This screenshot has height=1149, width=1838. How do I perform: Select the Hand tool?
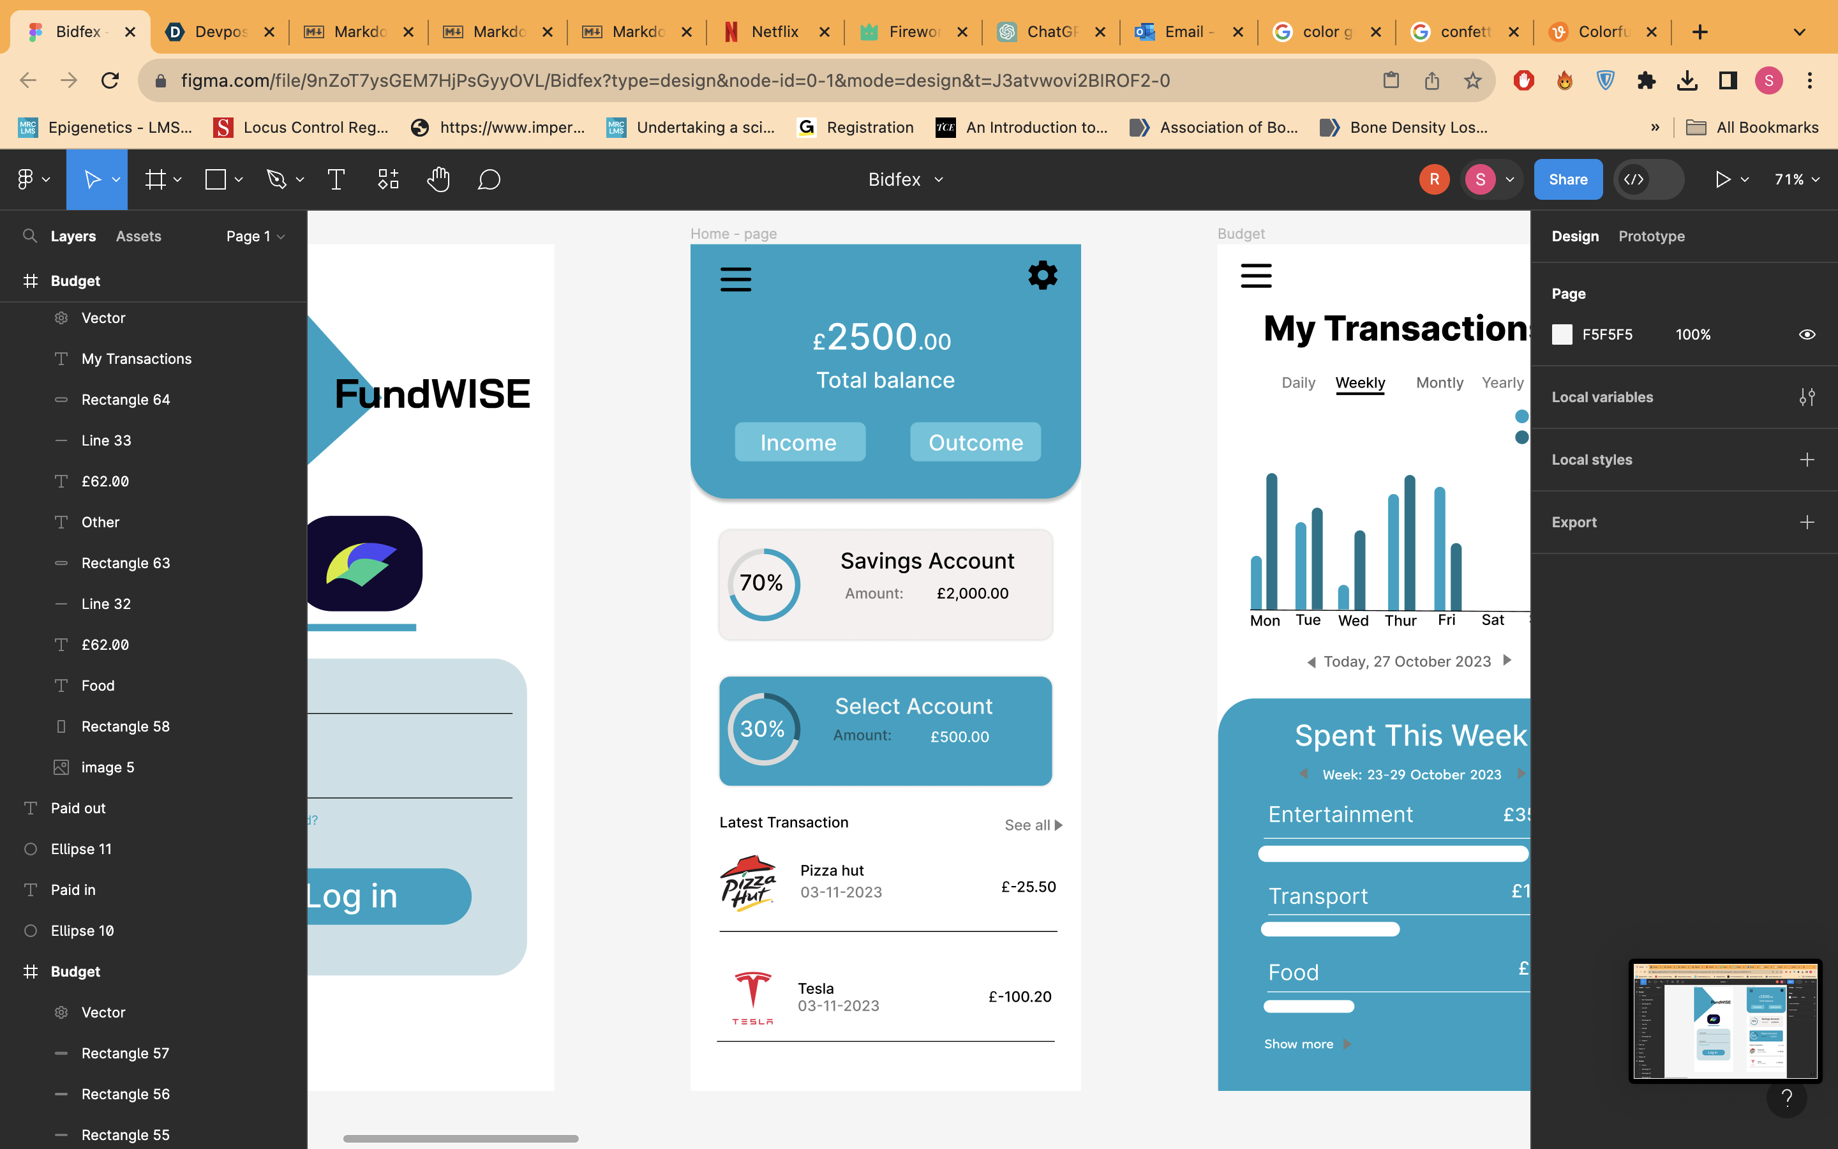pos(438,179)
